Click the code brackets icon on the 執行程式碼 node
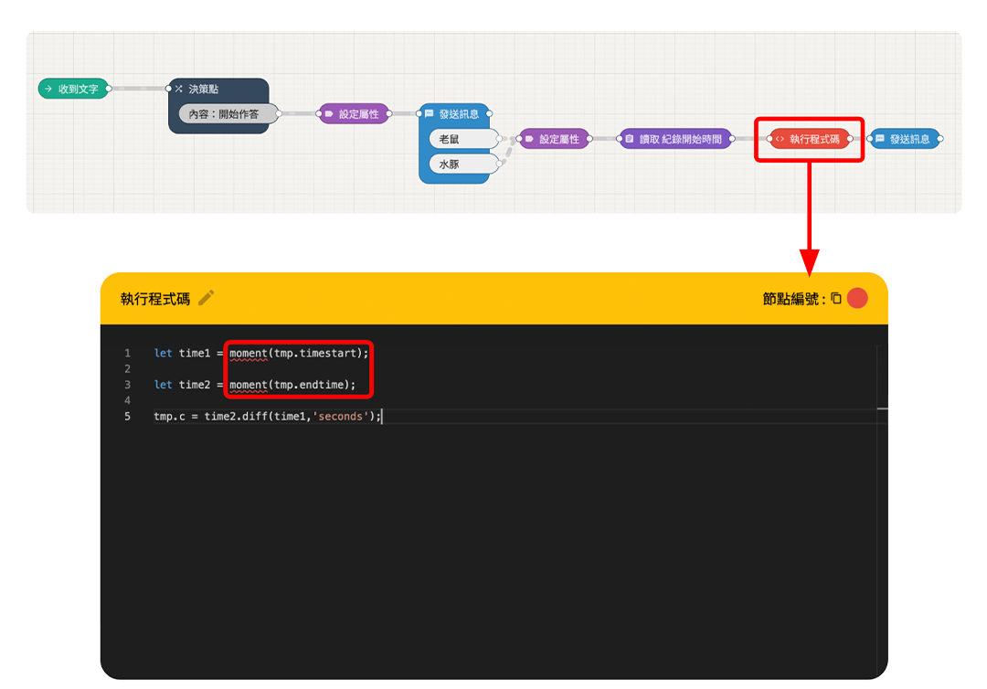 [x=780, y=139]
